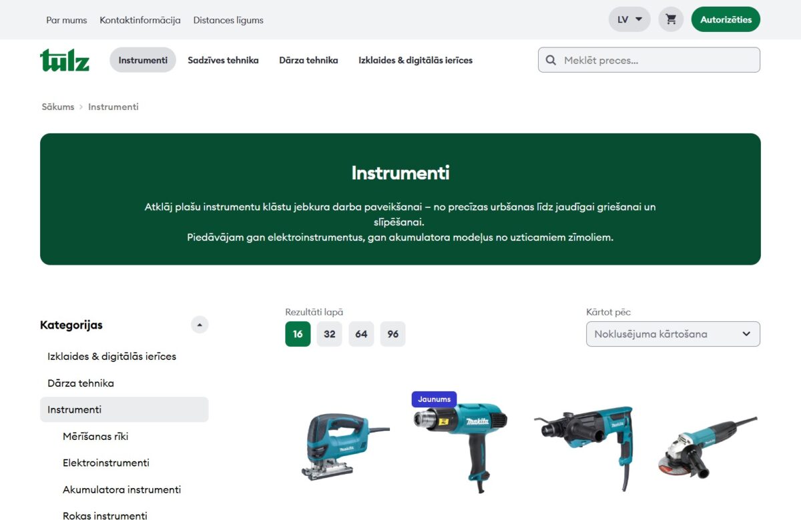Open the Sadzīves tehnika menu
Screen dimensions: 801x520
coord(223,60)
